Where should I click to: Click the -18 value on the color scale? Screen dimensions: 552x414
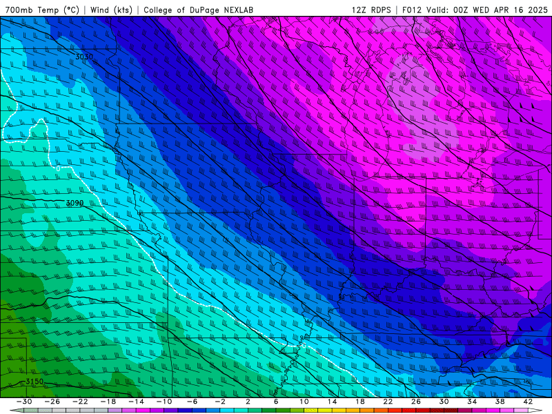click(x=108, y=402)
